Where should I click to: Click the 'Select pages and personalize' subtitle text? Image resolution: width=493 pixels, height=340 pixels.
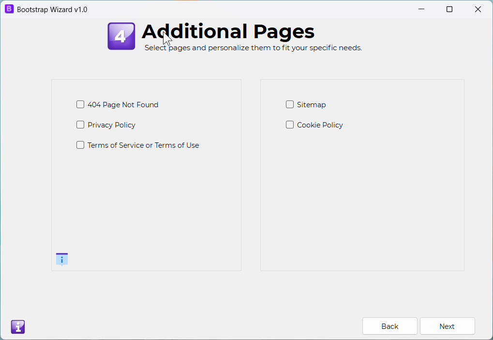pyautogui.click(x=253, y=48)
